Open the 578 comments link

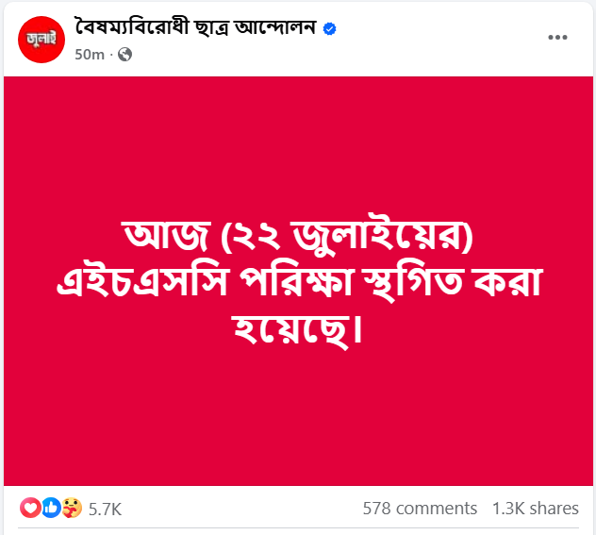tap(420, 509)
